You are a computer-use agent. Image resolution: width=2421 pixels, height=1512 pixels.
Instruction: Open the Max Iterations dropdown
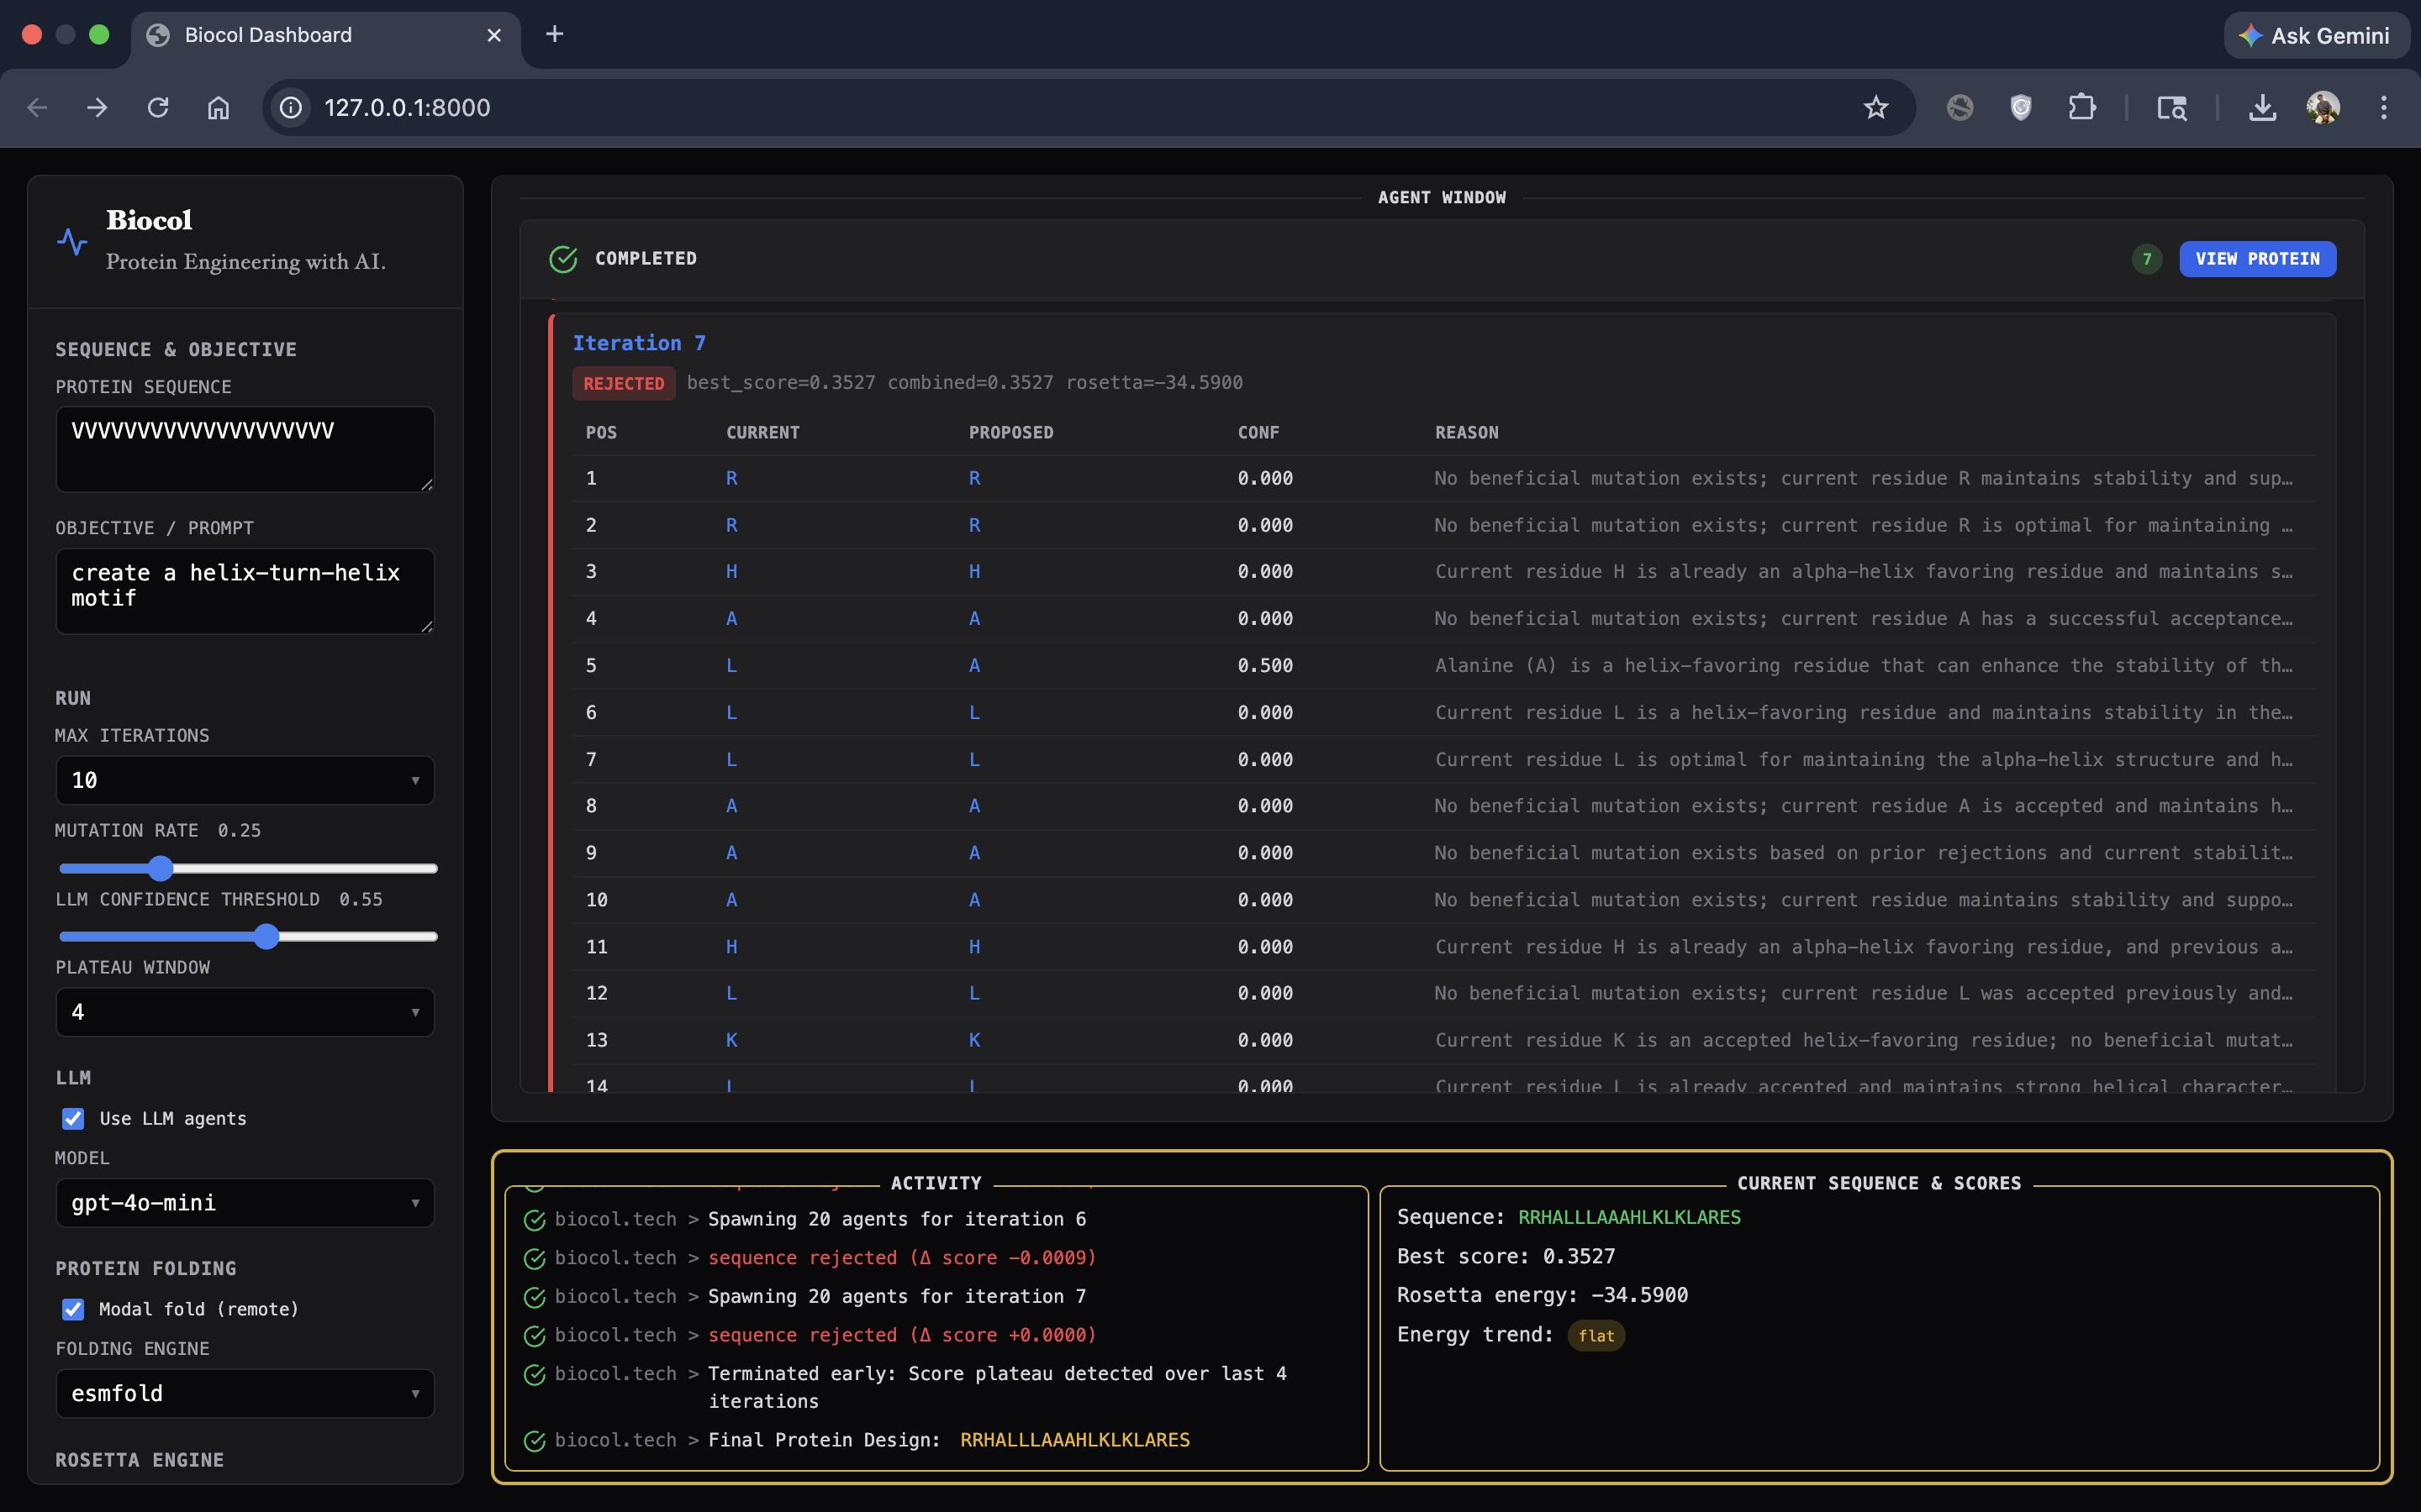pyautogui.click(x=245, y=780)
